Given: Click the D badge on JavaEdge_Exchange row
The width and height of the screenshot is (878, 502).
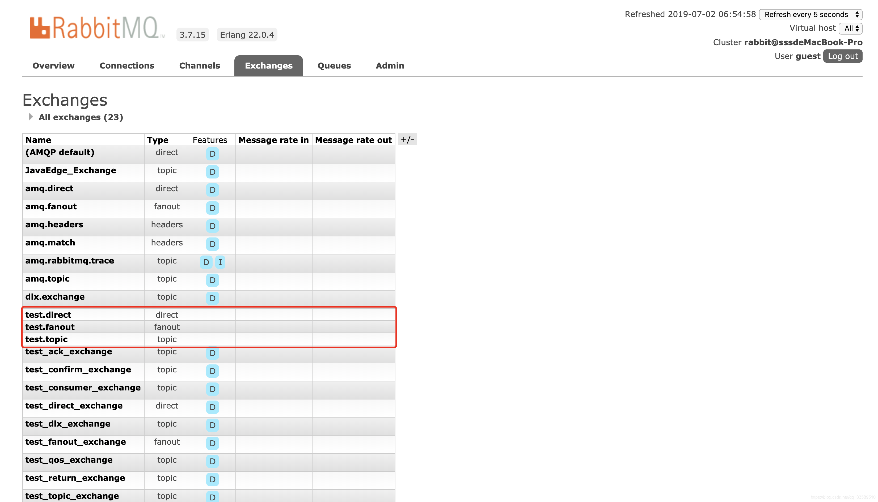Looking at the screenshot, I should [x=212, y=172].
